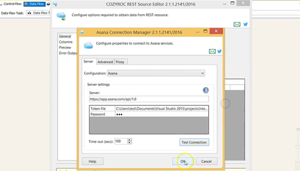Maximize the Asana Connection Manager window
This screenshot has height=171, width=300.
pos(205,31)
